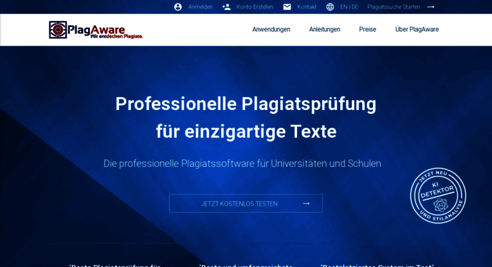The height and width of the screenshot is (267, 492).
Task: Click Plagiatssuche Starten link
Action: pyautogui.click(x=393, y=7)
